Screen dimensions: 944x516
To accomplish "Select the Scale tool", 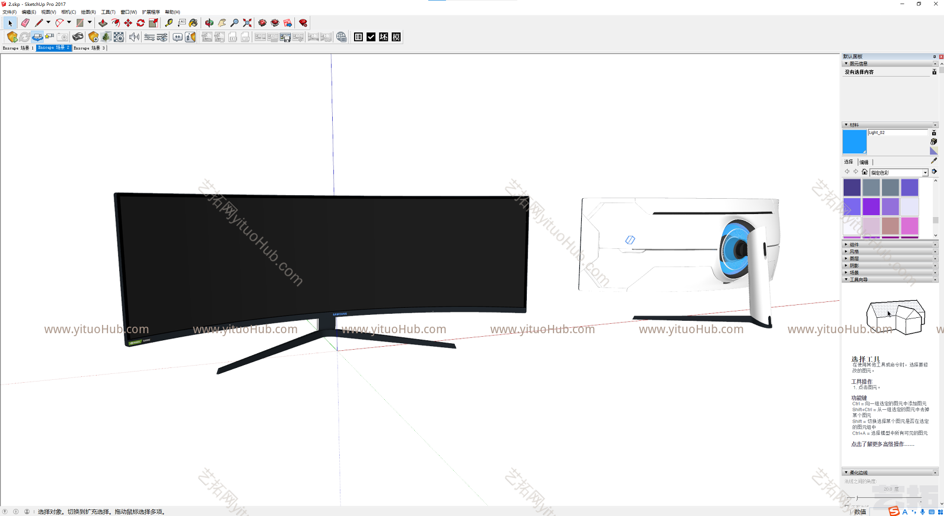I will 153,23.
